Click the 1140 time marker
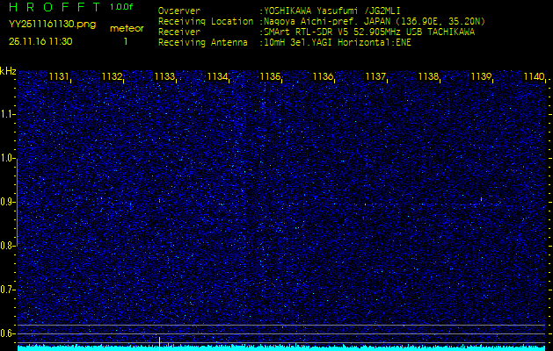 pyautogui.click(x=534, y=77)
